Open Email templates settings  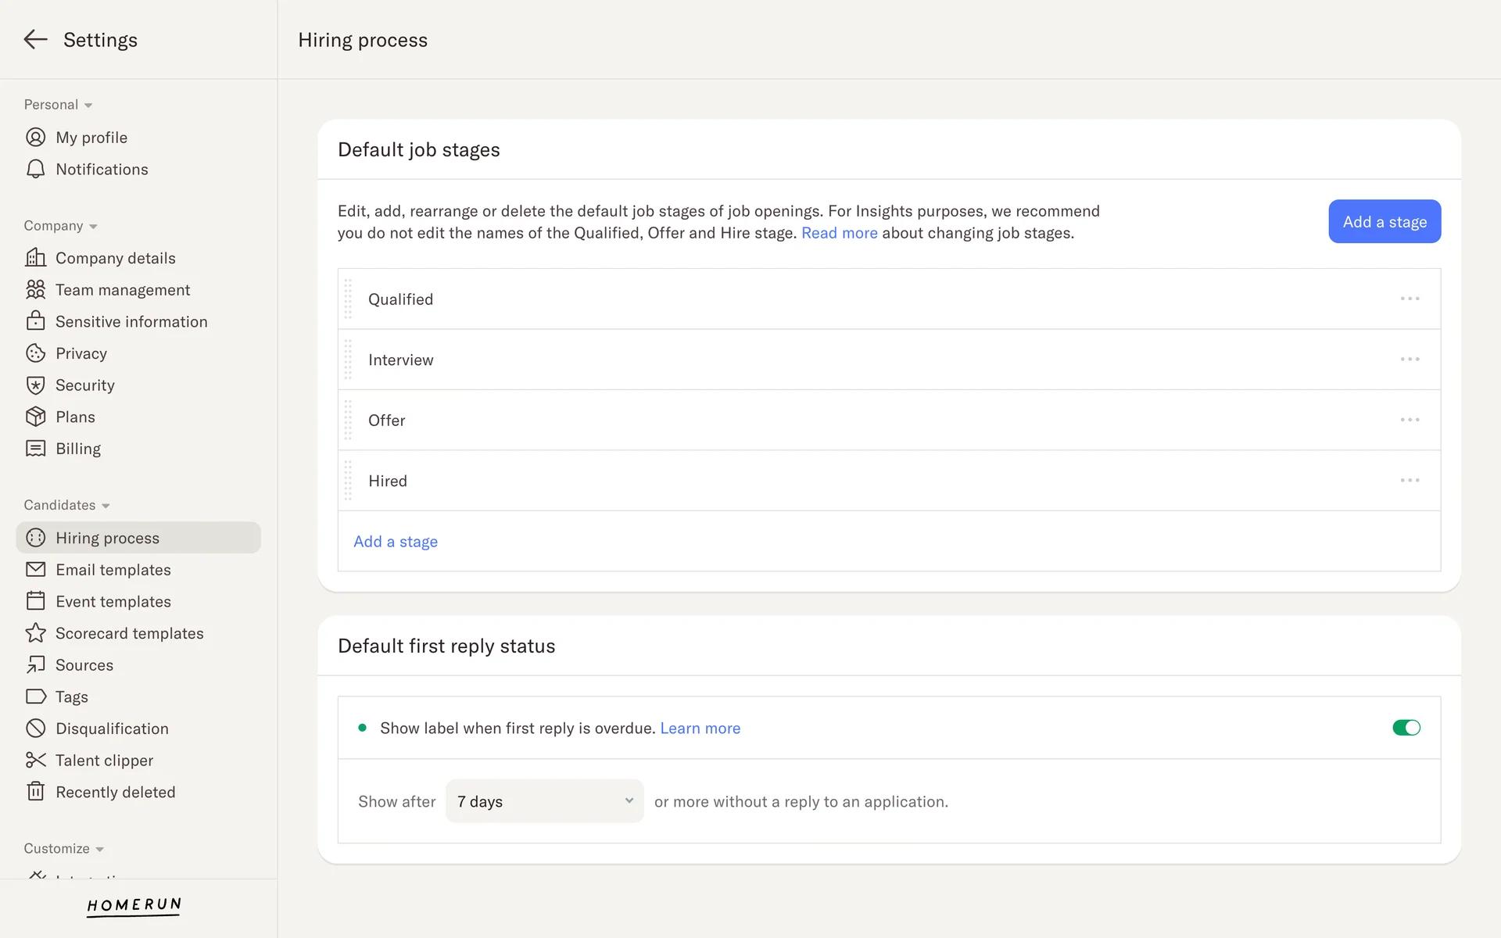(x=113, y=570)
